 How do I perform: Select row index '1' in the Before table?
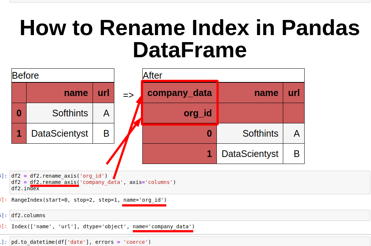[x=19, y=133]
